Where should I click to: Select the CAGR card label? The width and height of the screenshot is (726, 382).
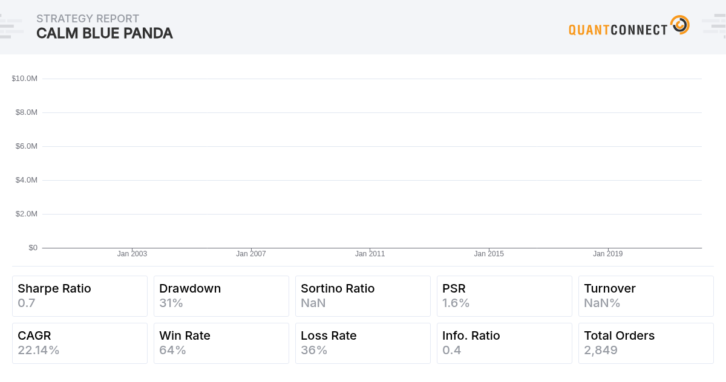point(34,336)
